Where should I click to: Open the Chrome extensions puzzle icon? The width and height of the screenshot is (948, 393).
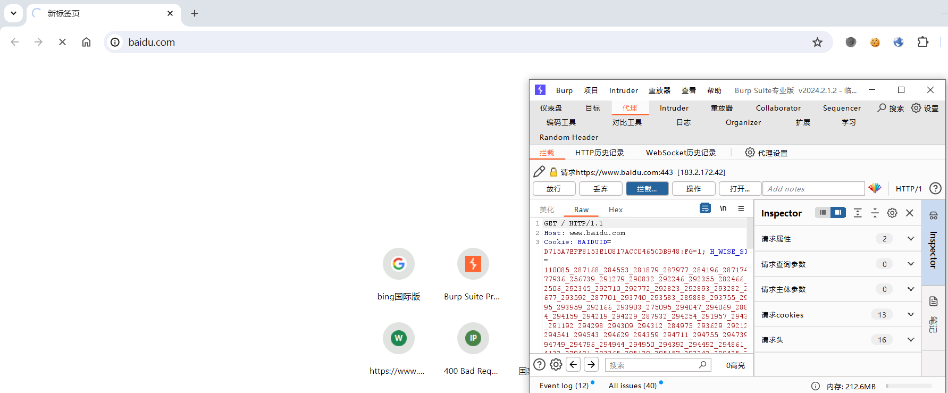[x=923, y=42]
